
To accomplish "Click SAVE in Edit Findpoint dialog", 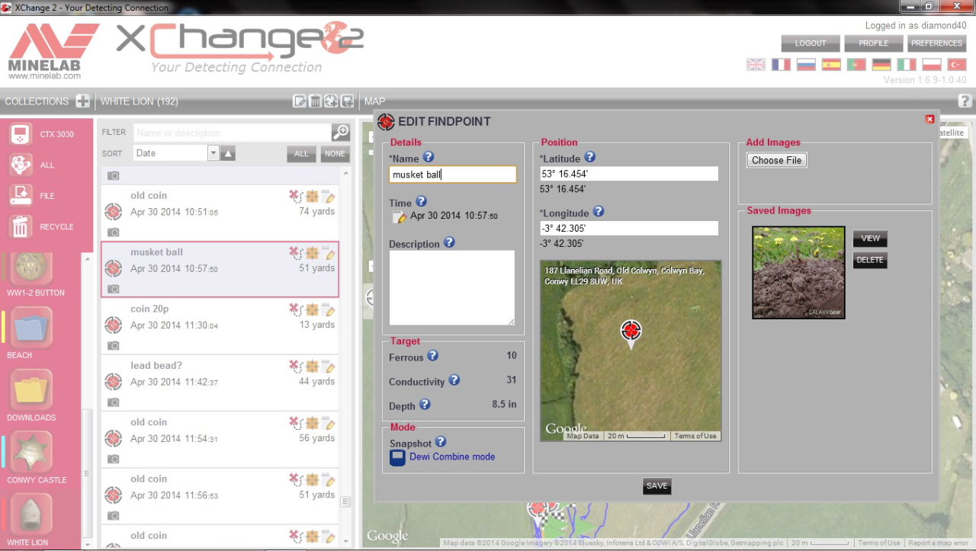I will [657, 485].
